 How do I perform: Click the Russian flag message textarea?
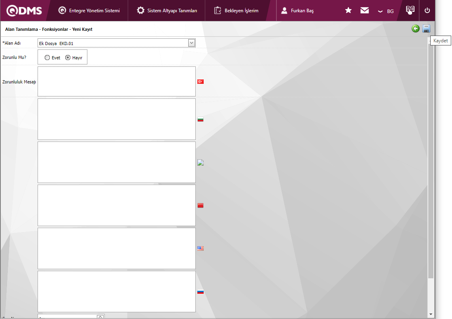(116, 291)
